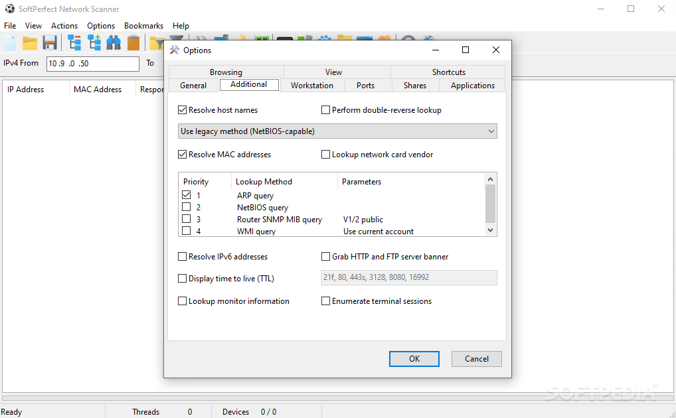Screen dimensions: 676x418
Task: Click the Use current account parameter text
Action: 378,232
